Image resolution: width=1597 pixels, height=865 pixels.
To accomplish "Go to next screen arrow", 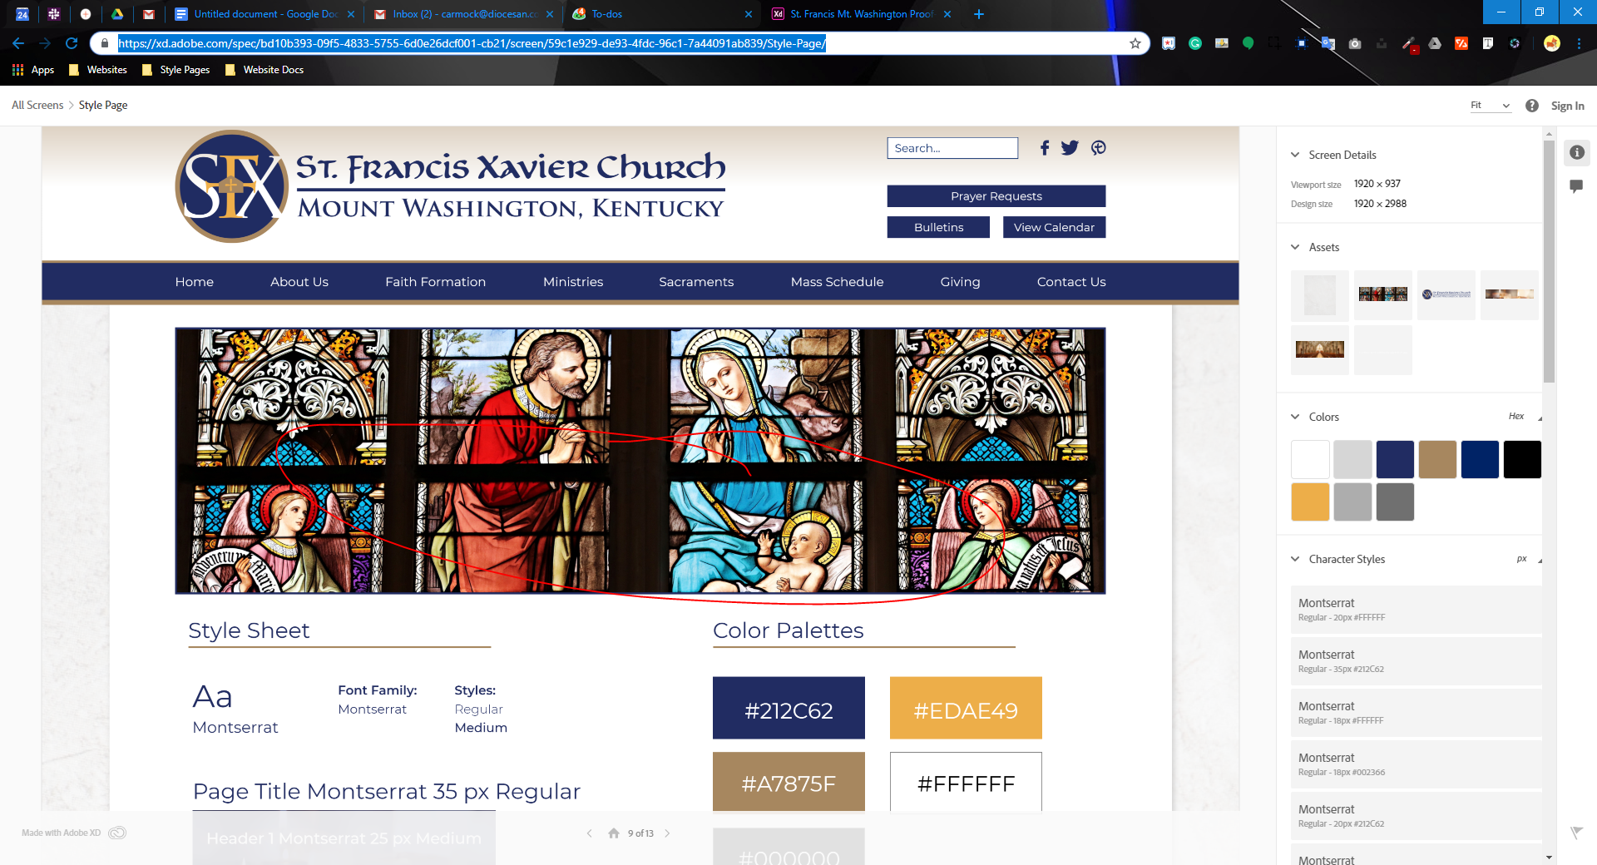I will 667,833.
